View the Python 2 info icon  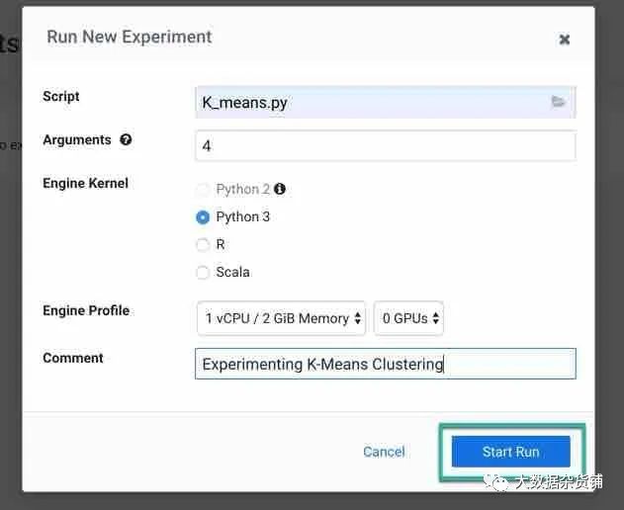(280, 189)
